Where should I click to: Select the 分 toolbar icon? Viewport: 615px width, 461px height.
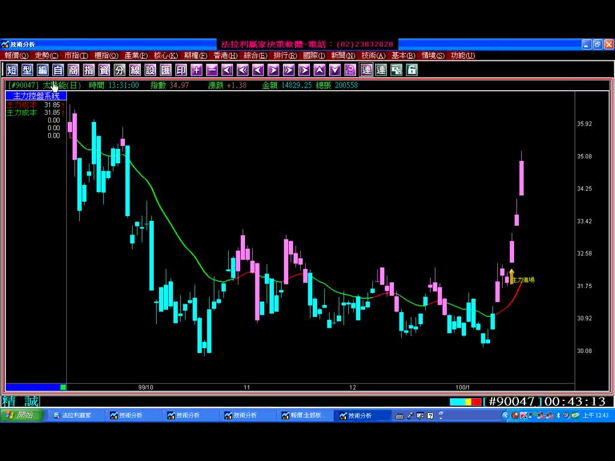coord(120,70)
